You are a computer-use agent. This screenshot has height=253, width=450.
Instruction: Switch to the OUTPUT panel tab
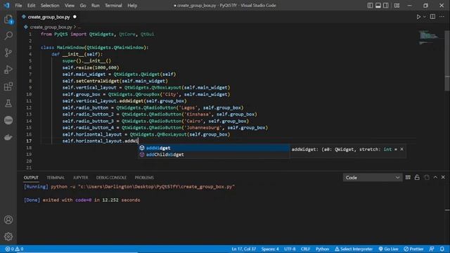[x=31, y=178]
